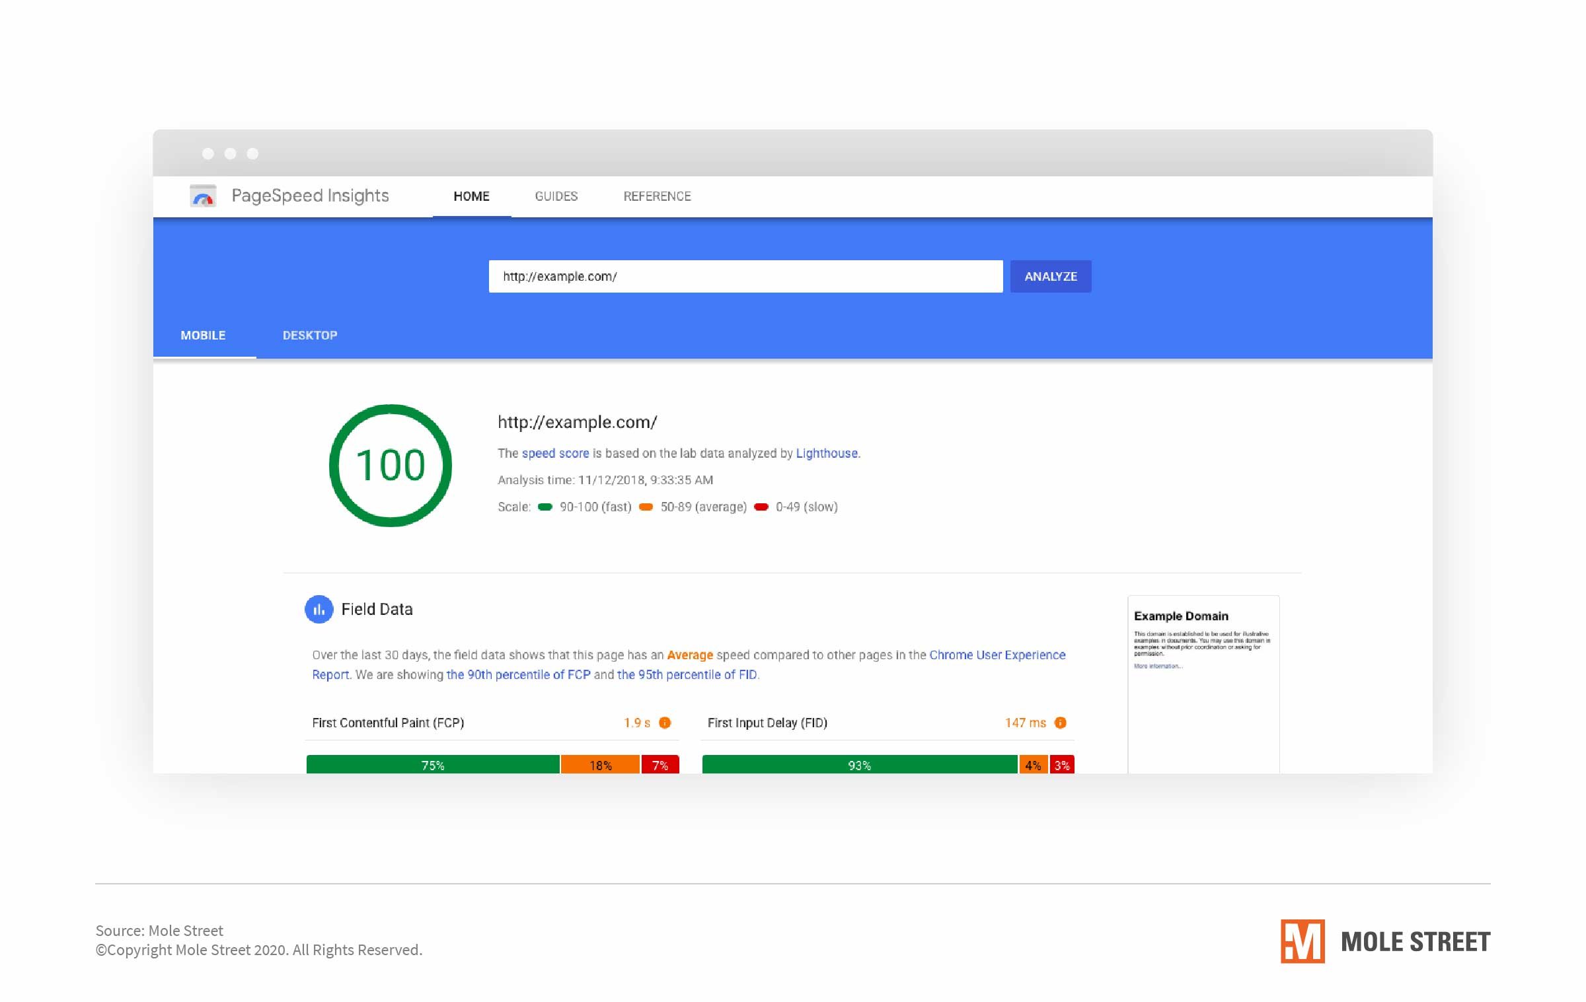Image resolution: width=1586 pixels, height=1002 pixels.
Task: Click the green fast scale indicator
Action: [x=545, y=507]
